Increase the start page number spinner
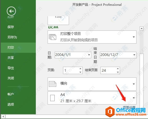 click(81, 69)
